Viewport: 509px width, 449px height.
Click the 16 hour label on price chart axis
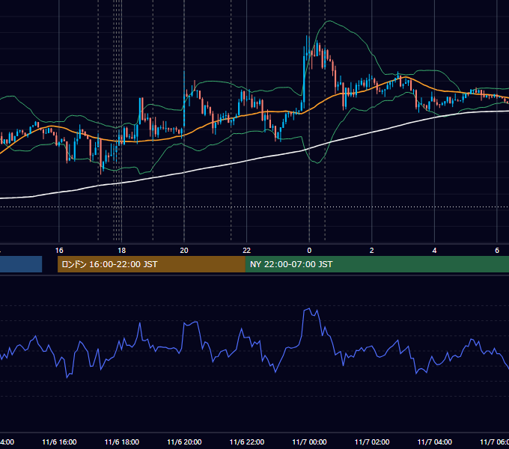click(59, 251)
